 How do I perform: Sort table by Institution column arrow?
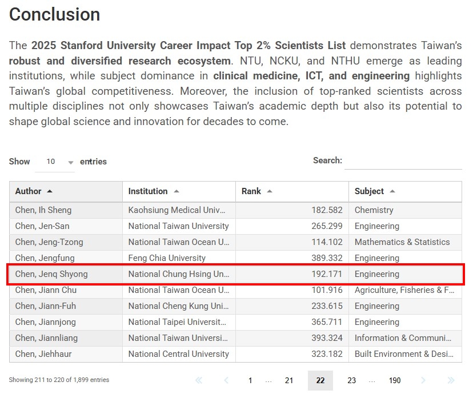pos(176,191)
